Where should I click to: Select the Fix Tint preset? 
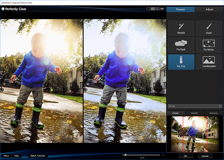pyautogui.click(x=181, y=62)
